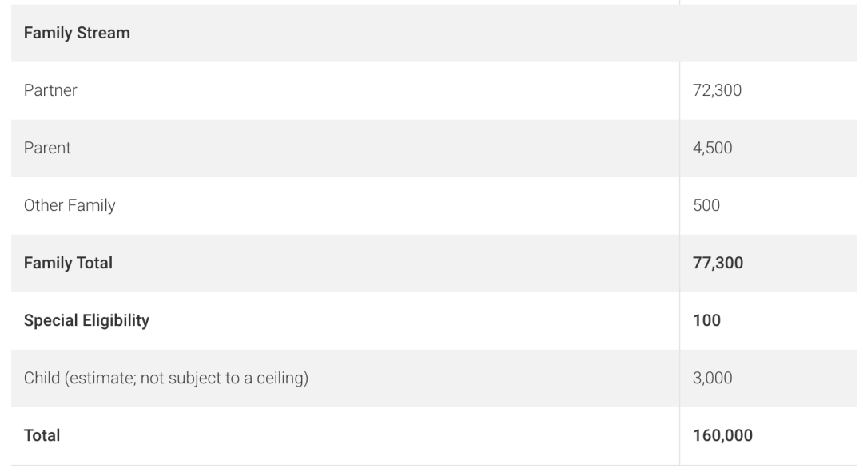Image resolution: width=863 pixels, height=476 pixels.
Task: Select the Total row label
Action: tap(42, 436)
